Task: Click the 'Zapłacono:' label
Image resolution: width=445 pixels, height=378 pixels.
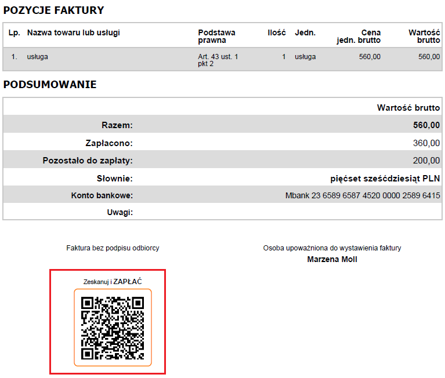Action: (109, 143)
